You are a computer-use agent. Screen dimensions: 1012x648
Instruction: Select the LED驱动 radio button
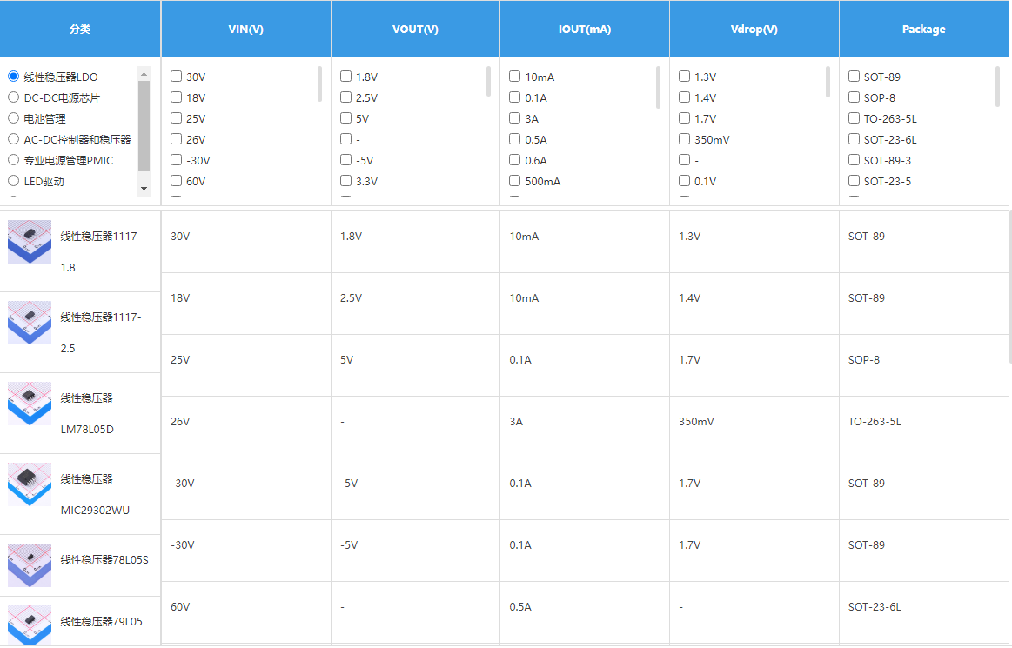coord(14,181)
